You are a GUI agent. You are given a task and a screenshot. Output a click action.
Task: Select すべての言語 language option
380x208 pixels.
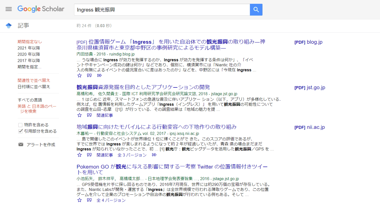coord(30,100)
